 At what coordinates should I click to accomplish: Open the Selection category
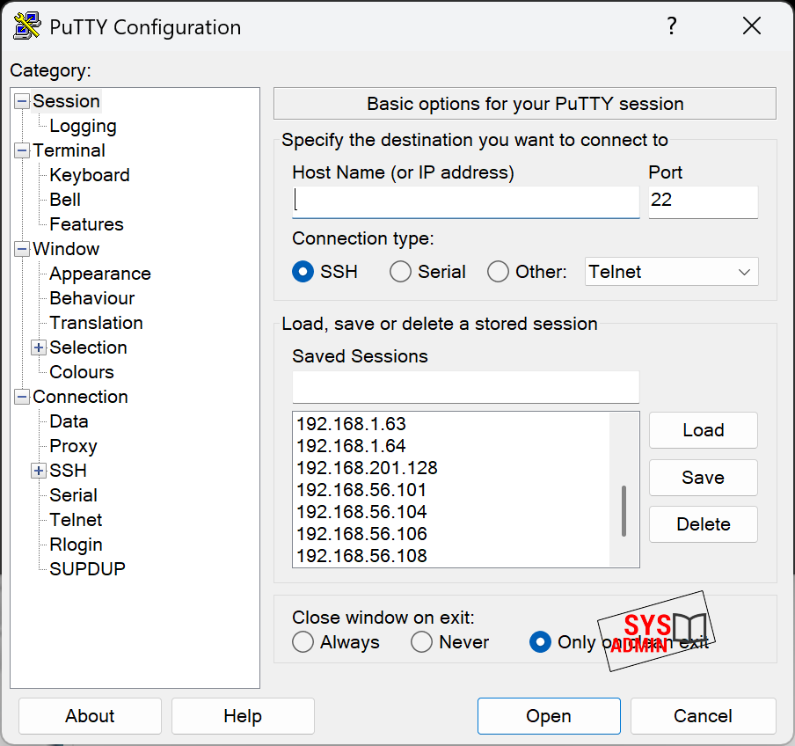pos(88,347)
